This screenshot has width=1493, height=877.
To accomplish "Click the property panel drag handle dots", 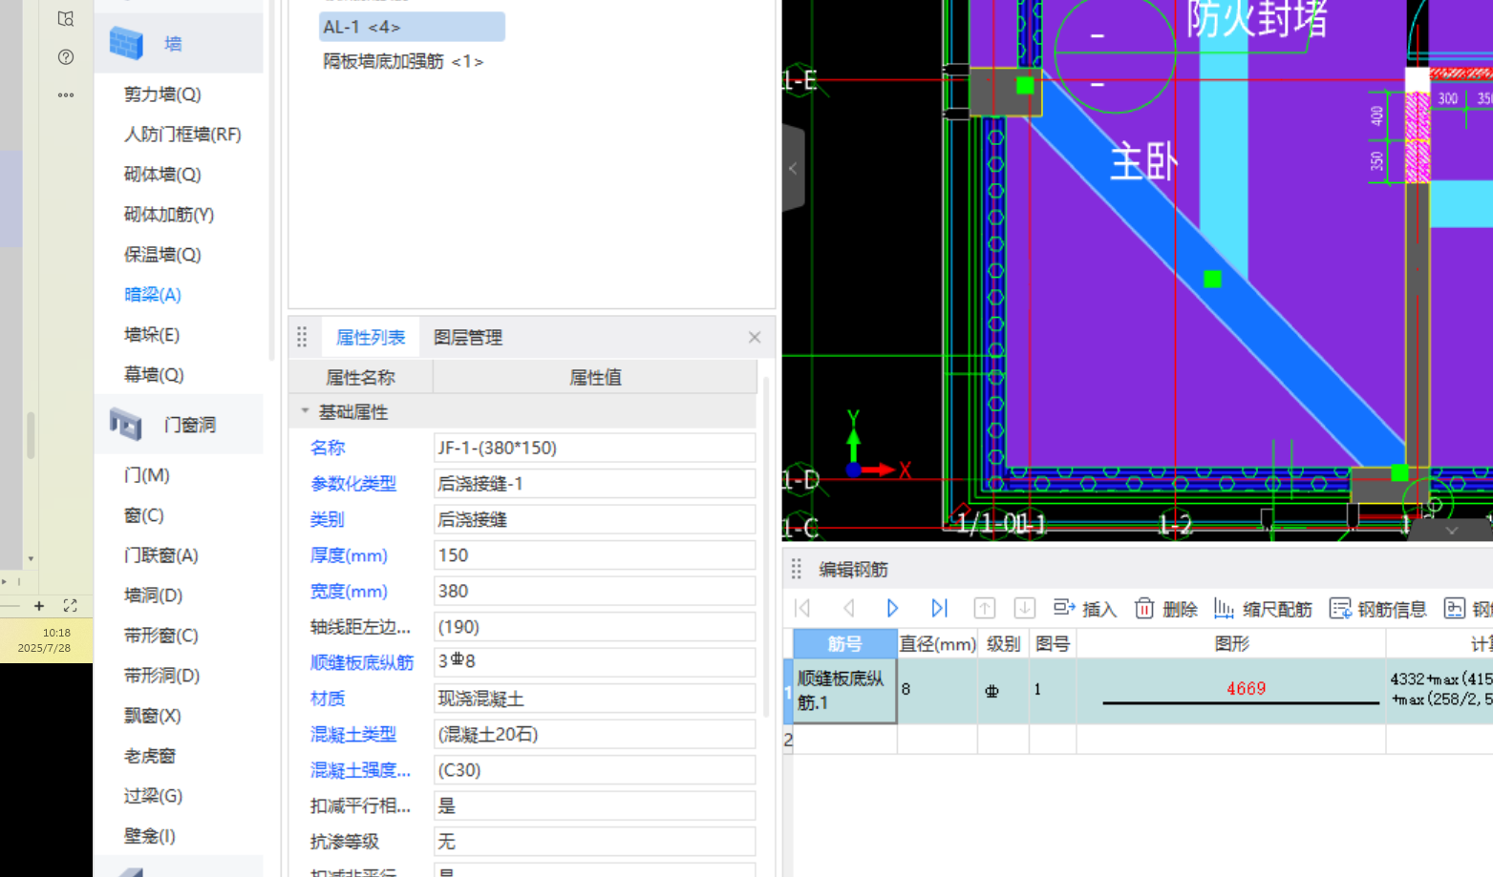I will click(x=302, y=337).
